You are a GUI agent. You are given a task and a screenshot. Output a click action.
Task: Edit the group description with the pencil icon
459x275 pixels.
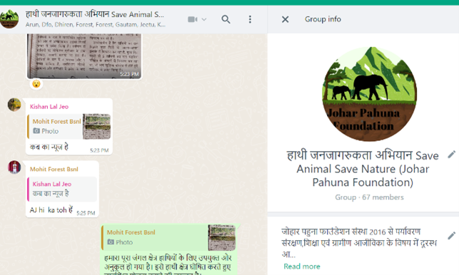pos(451,236)
